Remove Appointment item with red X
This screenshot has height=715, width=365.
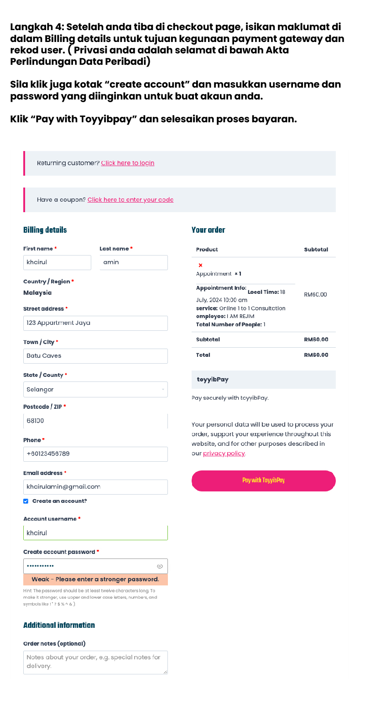pos(200,265)
